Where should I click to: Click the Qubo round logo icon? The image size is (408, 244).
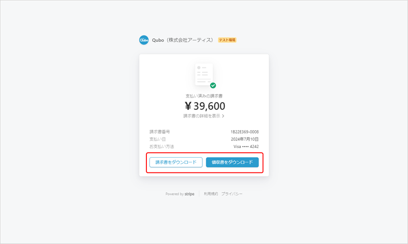pos(144,40)
